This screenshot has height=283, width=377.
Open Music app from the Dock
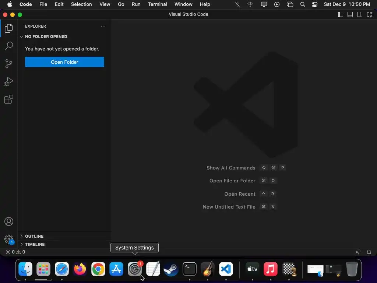(271, 269)
